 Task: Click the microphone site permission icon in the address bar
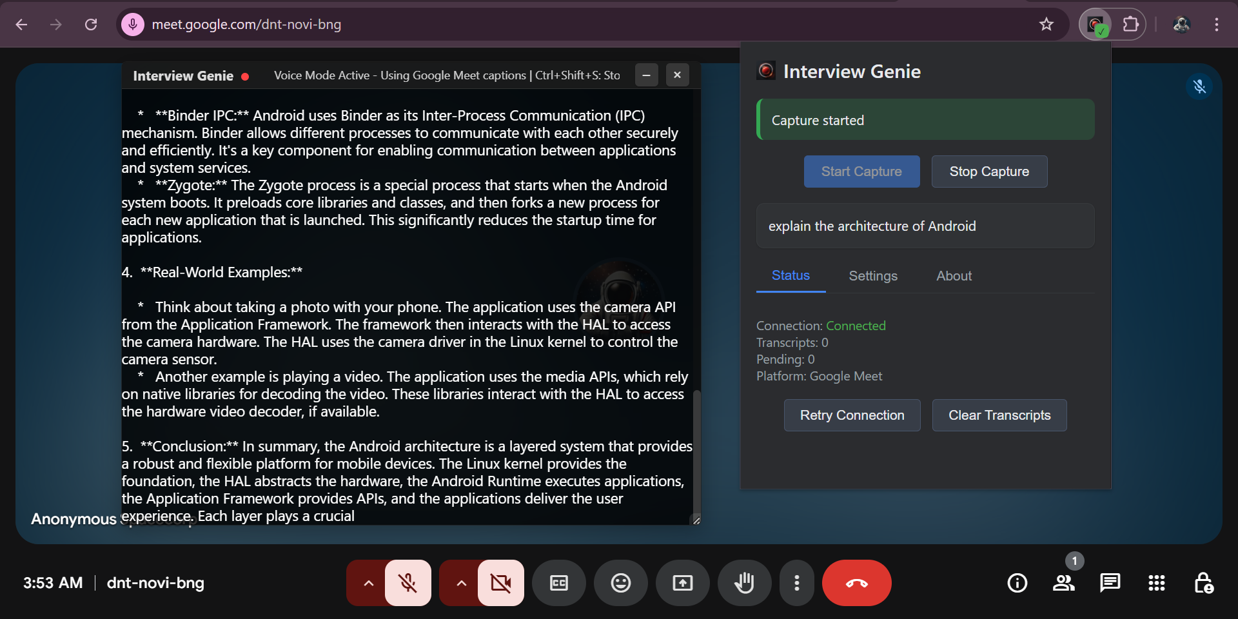coord(133,25)
